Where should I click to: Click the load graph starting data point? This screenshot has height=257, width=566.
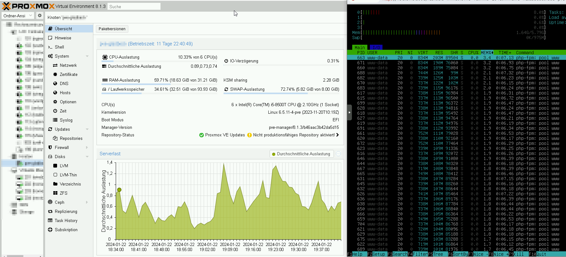119,190
